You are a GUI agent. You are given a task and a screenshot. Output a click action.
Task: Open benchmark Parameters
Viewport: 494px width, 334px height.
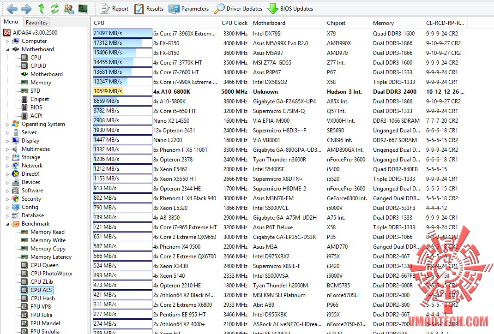point(188,9)
